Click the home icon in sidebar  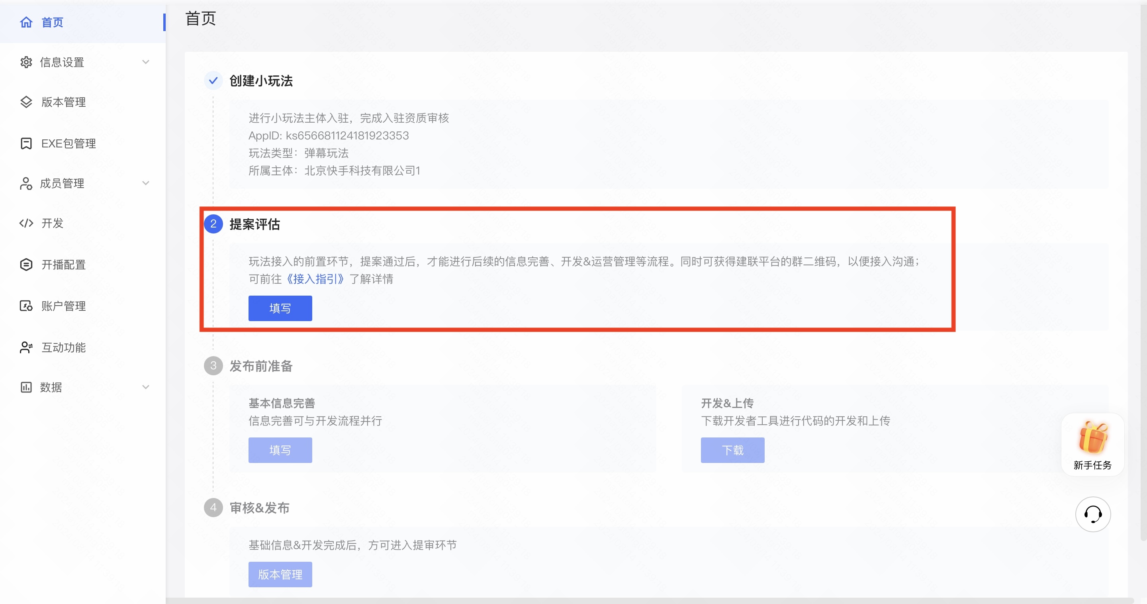(x=26, y=22)
